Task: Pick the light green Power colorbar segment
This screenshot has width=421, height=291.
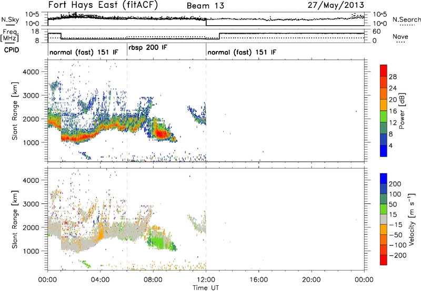Action: [x=384, y=116]
